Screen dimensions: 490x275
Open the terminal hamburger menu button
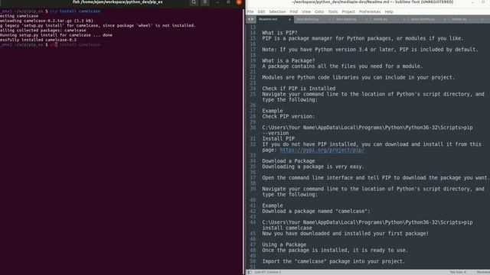click(x=204, y=2)
